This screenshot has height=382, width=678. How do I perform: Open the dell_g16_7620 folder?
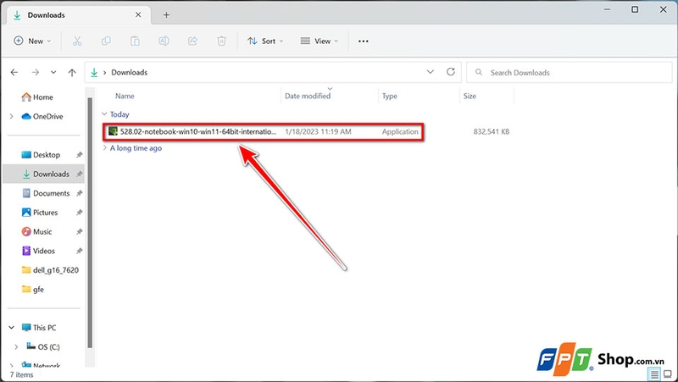[50, 270]
